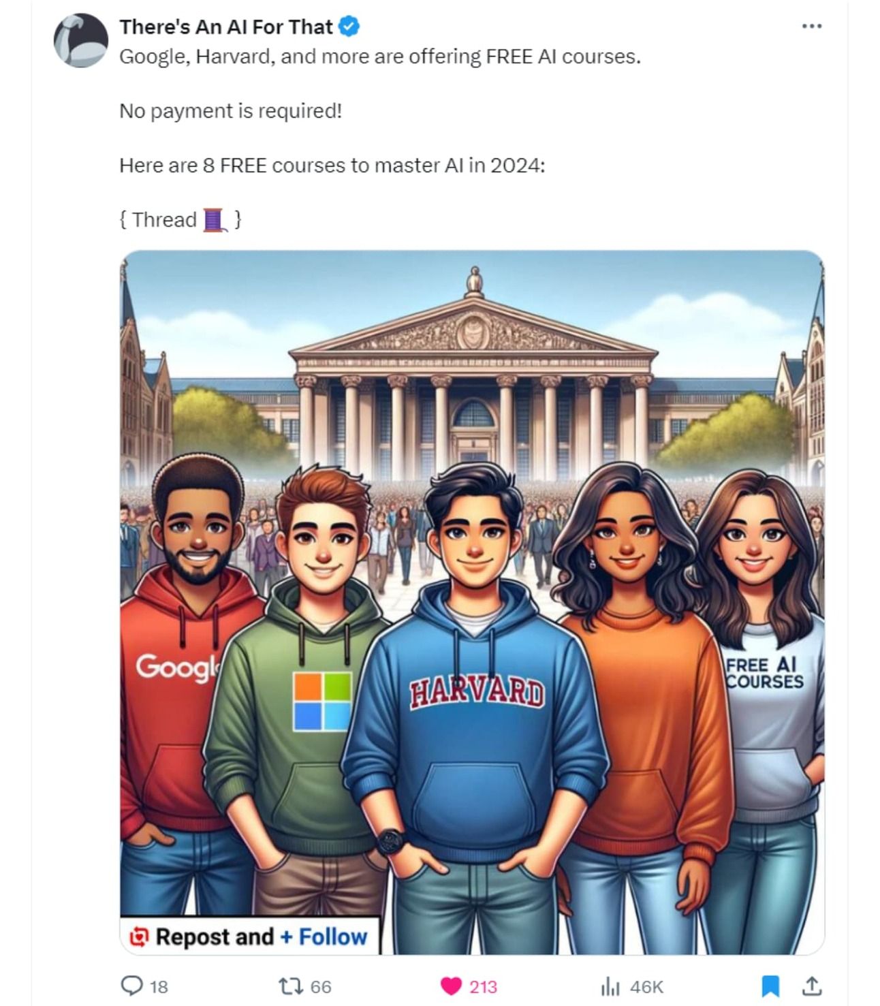Click the HARVARD hoodie text in image

coord(477,693)
